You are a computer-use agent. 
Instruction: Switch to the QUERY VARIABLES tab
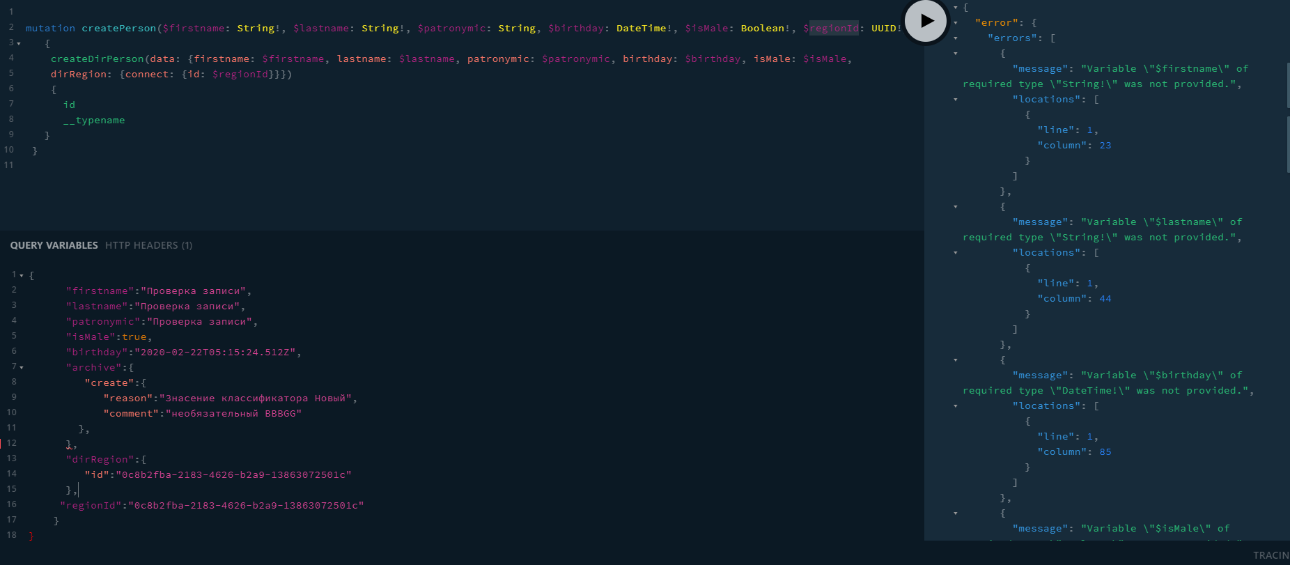pos(54,245)
